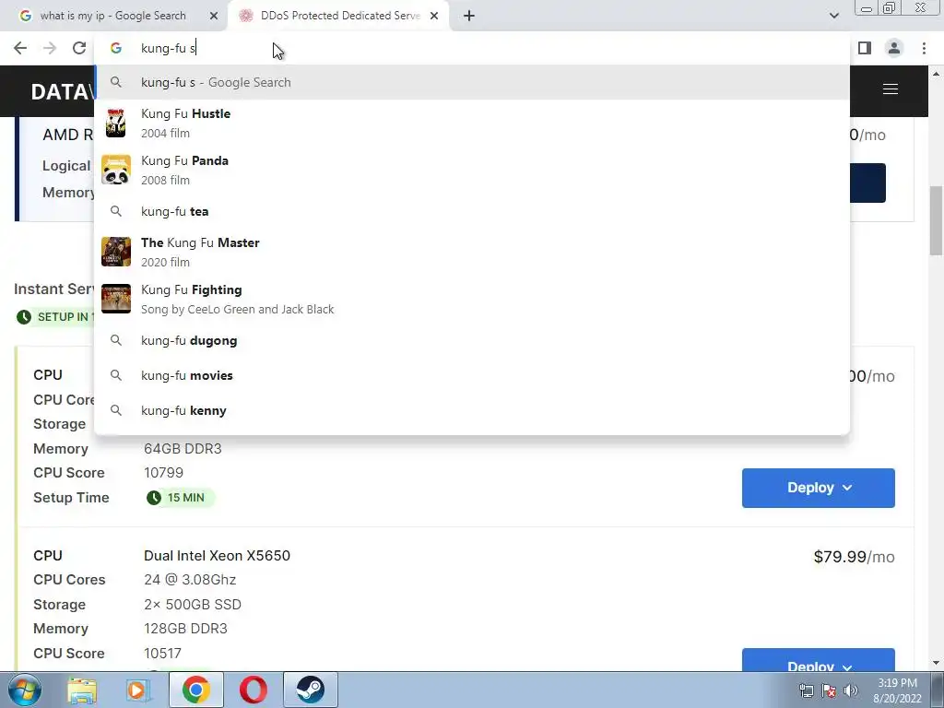
Task: Reload the page with the refresh icon
Action: (79, 48)
